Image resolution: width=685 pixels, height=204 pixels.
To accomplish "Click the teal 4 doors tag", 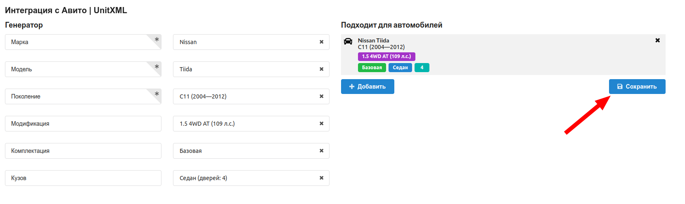I will [x=422, y=68].
